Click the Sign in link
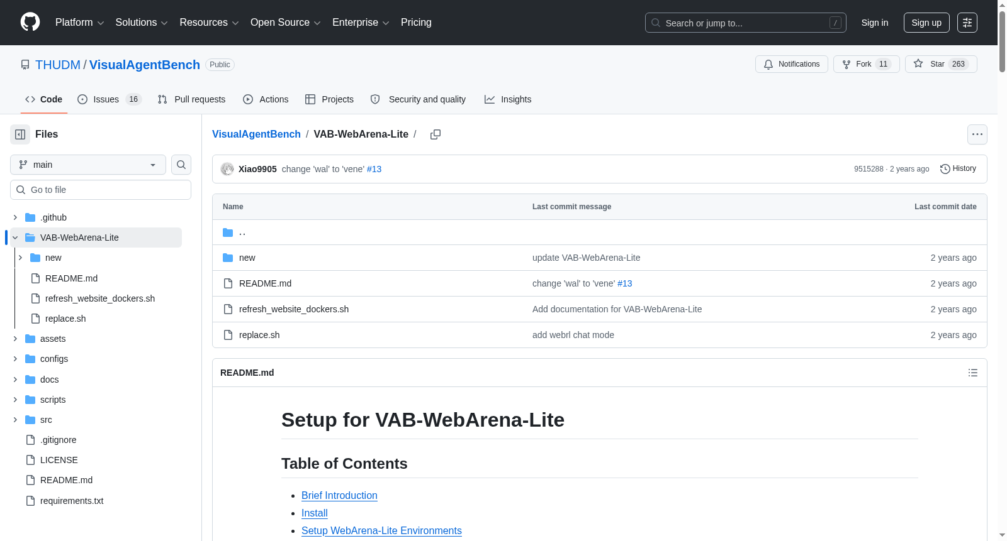 pos(875,23)
